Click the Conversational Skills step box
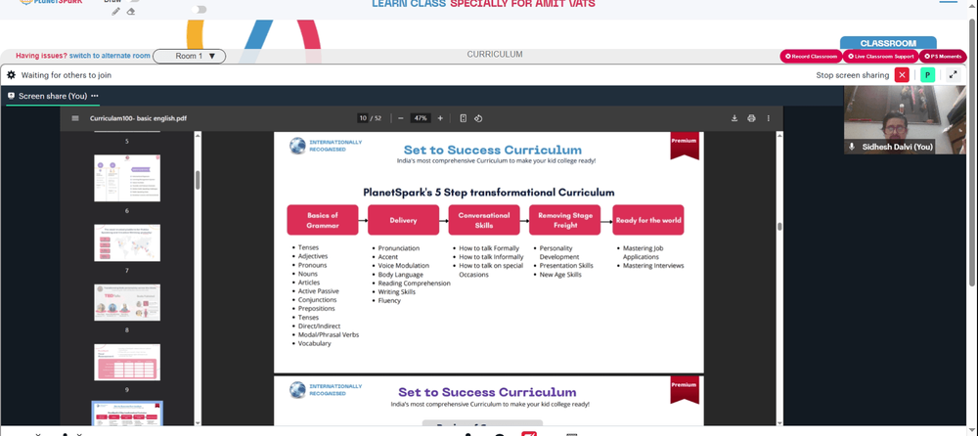Screen dimensions: 978x436 tap(483, 220)
